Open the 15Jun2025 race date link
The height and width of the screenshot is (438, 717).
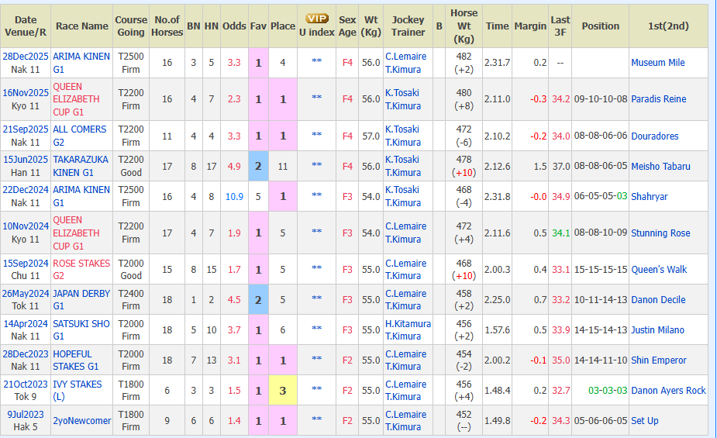click(26, 160)
